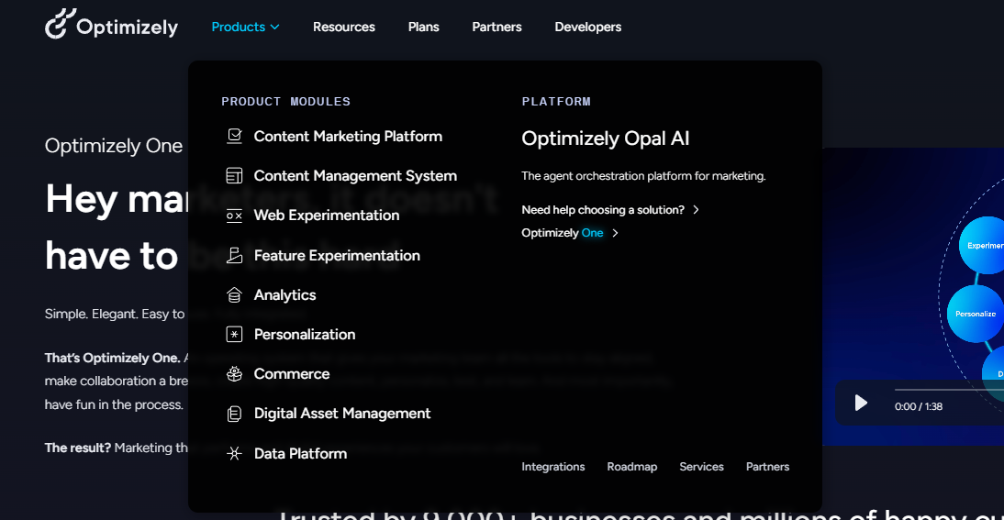
Task: Click the Data Platform icon
Action: pos(234,453)
